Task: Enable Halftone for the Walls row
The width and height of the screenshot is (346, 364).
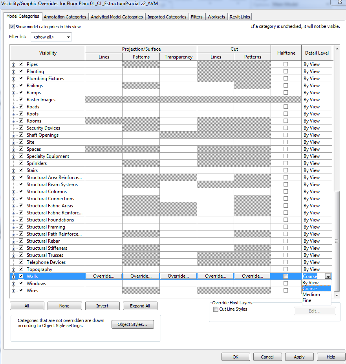Action: point(286,276)
